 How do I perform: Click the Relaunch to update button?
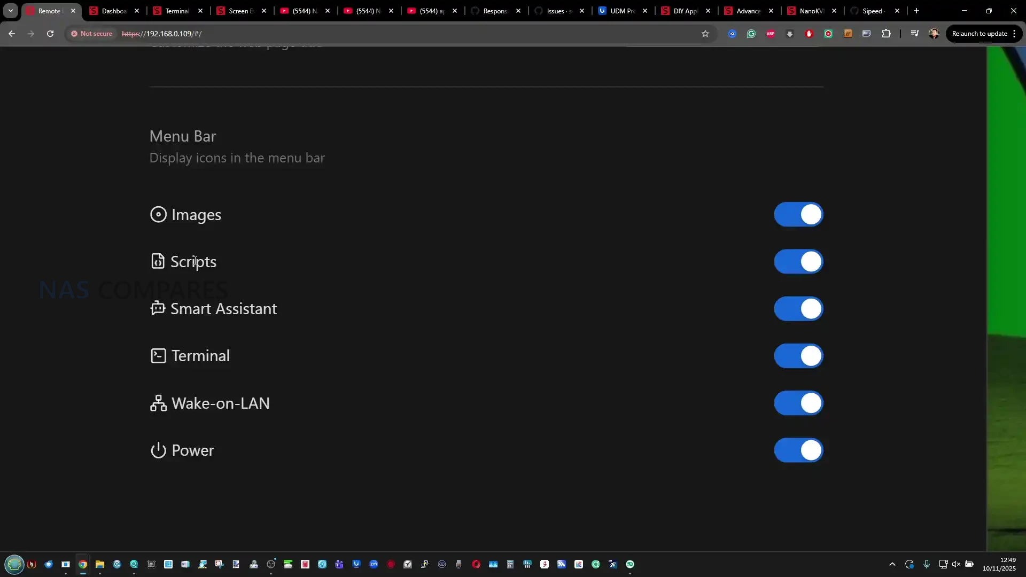(x=979, y=34)
